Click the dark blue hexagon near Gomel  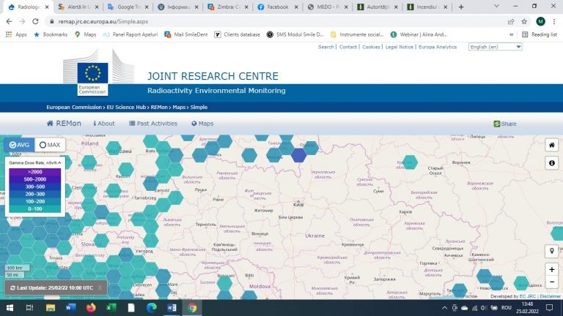(299, 155)
